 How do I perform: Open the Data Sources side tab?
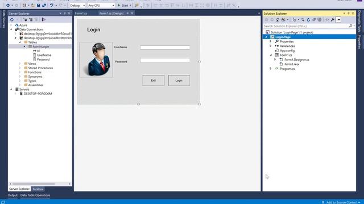point(4,19)
